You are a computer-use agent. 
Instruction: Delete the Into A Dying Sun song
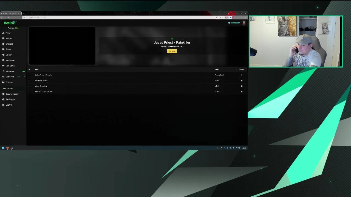(242, 86)
